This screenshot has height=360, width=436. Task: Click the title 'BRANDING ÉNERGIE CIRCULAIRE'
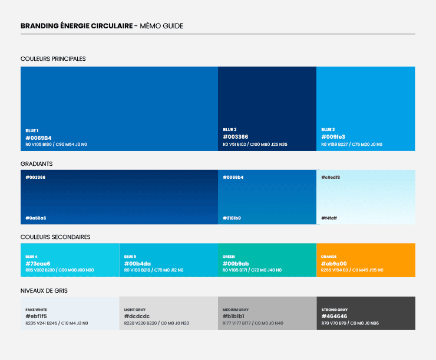[77, 26]
